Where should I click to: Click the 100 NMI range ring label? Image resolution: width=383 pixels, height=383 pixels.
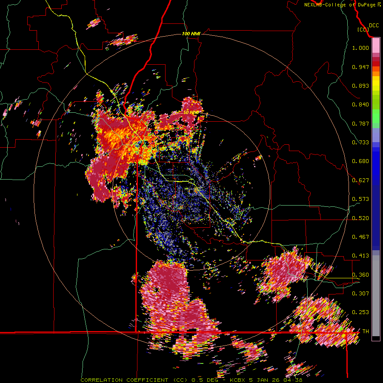(x=191, y=34)
